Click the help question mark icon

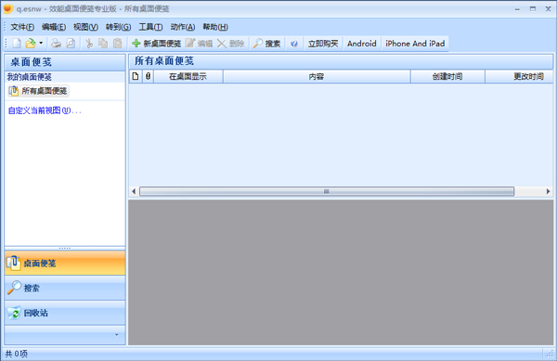pos(293,44)
